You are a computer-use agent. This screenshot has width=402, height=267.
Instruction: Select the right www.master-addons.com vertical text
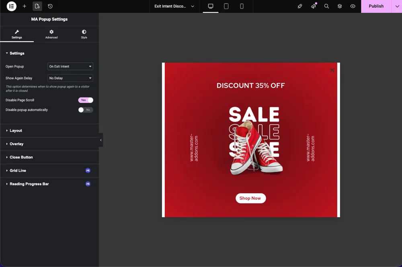[310, 148]
